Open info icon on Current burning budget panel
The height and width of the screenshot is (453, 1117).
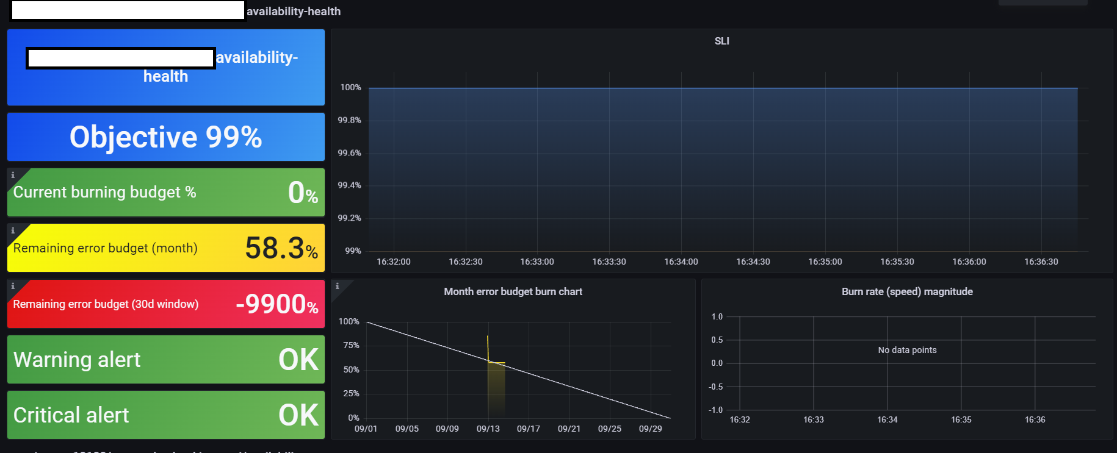pos(13,175)
